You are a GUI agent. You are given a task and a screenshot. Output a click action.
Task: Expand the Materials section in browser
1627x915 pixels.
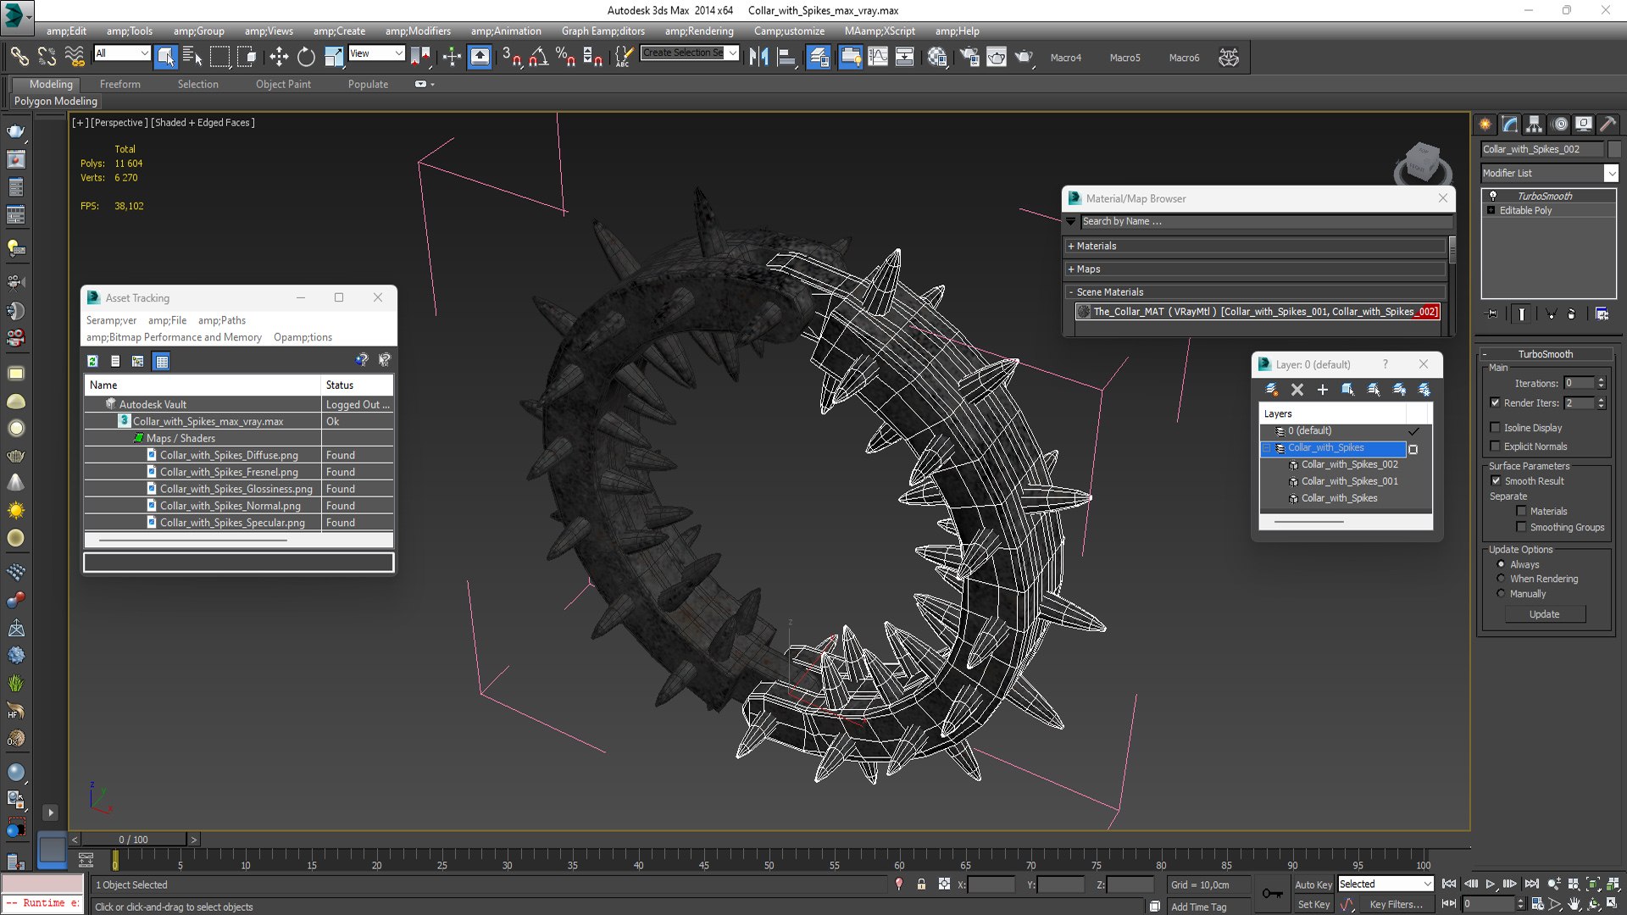pyautogui.click(x=1096, y=246)
